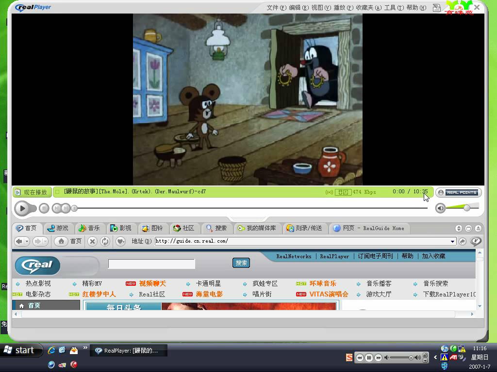497x372 pixels.
Task: Click the Stop playback button
Action: point(44,208)
